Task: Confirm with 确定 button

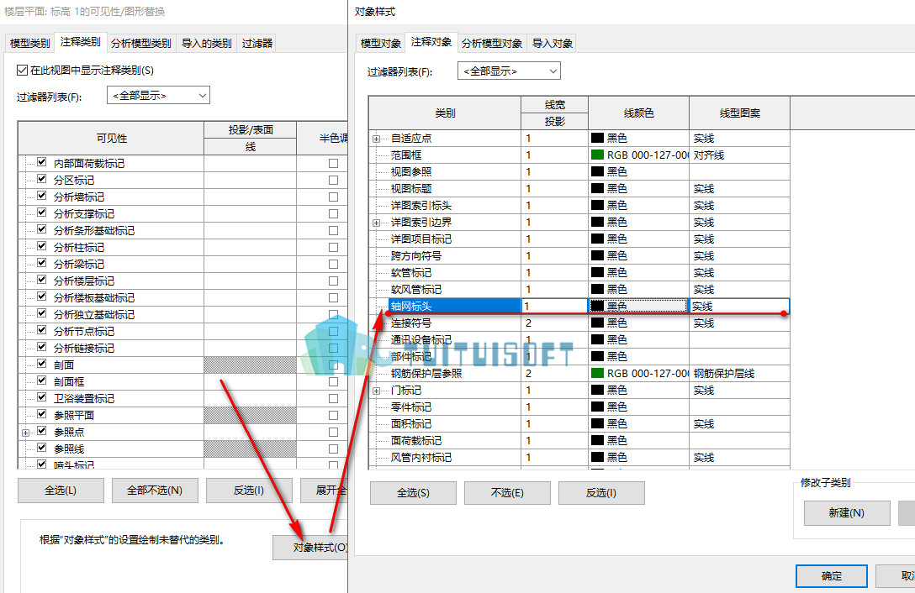Action: [x=832, y=576]
